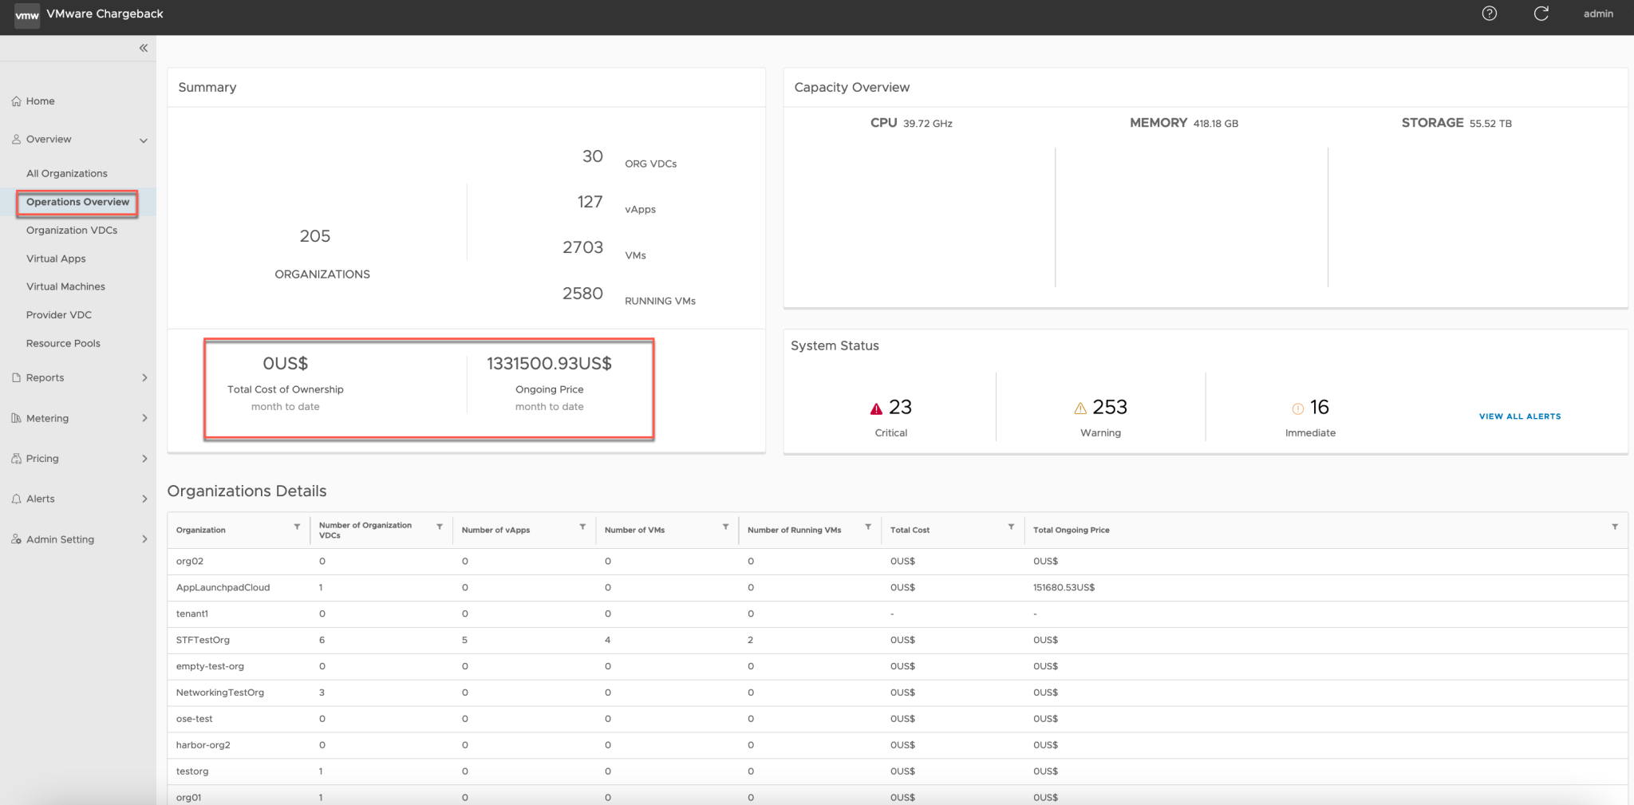Click the yellow Warning triangle icon
Viewport: 1634px width, 805px height.
(1079, 408)
